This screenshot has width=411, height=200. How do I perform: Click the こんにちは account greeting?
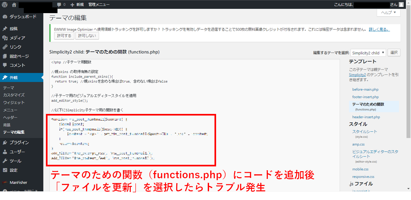369,4
